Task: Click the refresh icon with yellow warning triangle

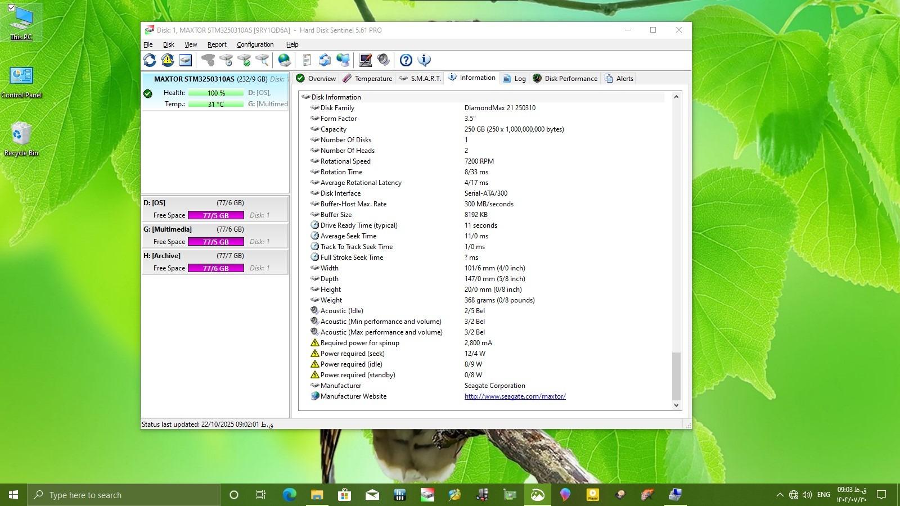Action: 168,60
